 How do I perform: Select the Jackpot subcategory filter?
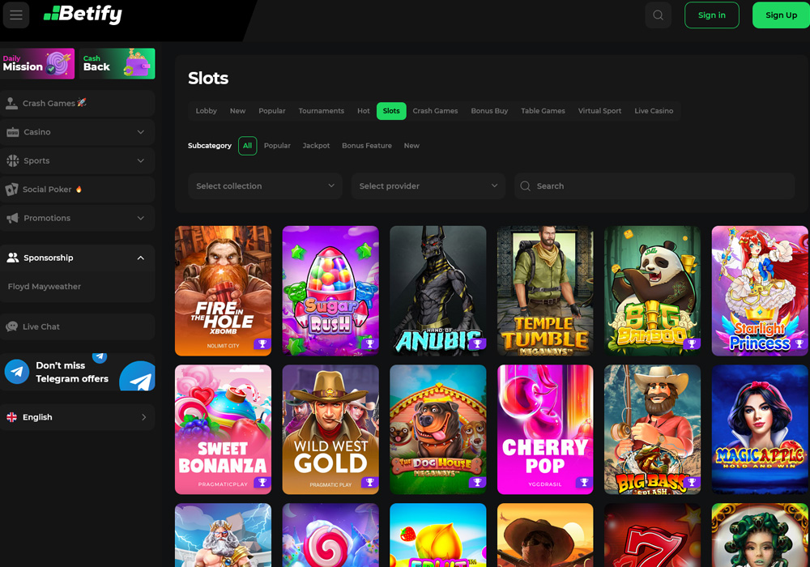click(x=316, y=146)
